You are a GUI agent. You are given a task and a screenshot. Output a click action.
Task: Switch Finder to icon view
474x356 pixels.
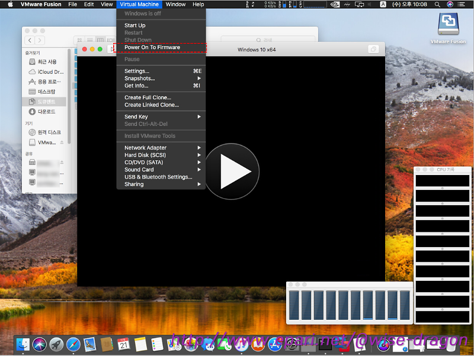(79, 40)
